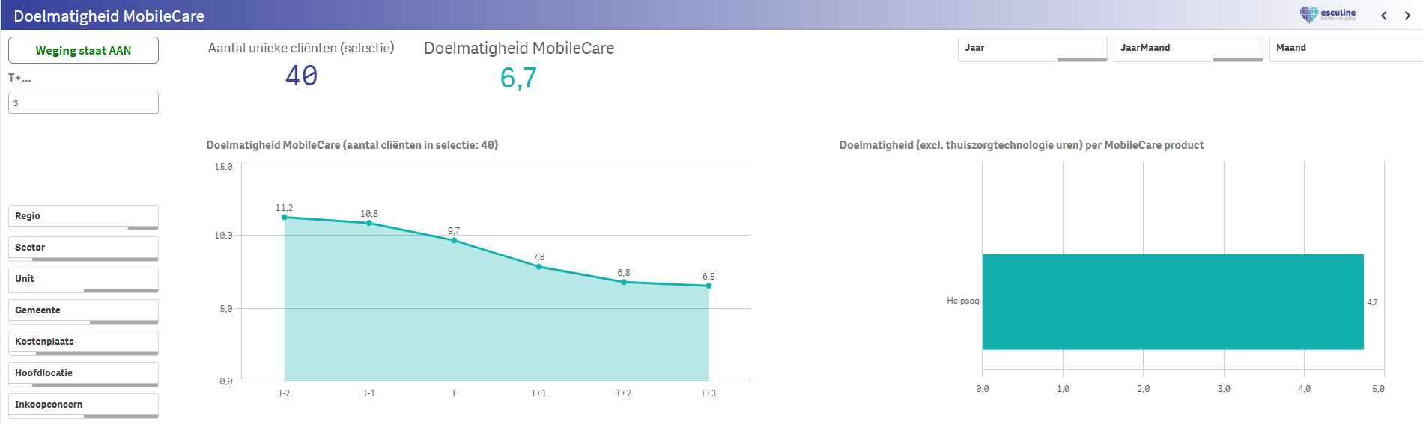Click the T-2 data point labeled 11,2
The image size is (1423, 424).
(285, 218)
